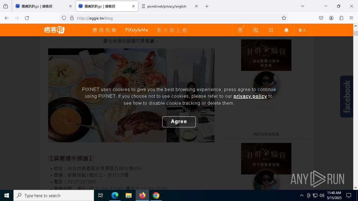The image size is (358, 201).
Task: Open the Windows Start menu
Action: [x=7, y=195]
